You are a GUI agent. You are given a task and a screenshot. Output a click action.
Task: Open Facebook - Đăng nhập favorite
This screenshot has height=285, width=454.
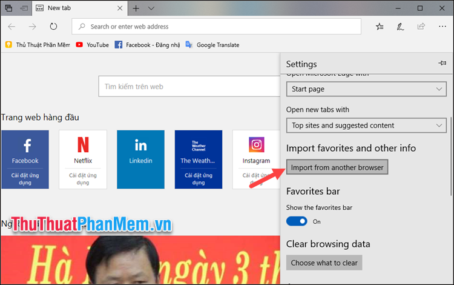(147, 45)
